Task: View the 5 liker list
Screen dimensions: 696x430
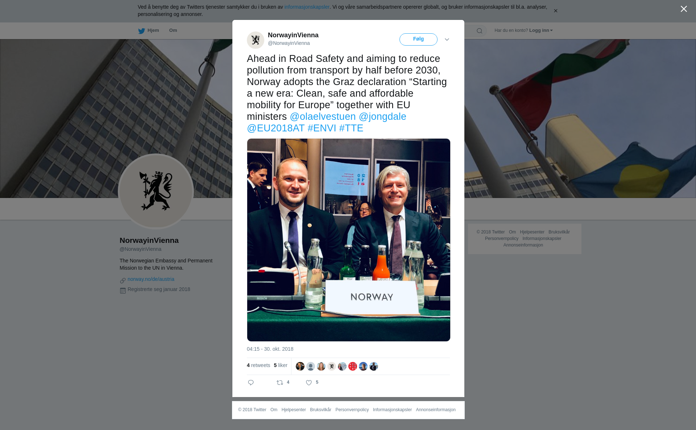Action: click(281, 365)
